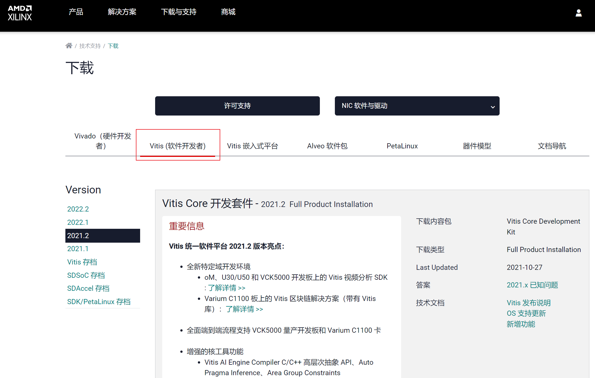Go to home via breadcrumb house icon
The image size is (595, 378).
tap(69, 46)
